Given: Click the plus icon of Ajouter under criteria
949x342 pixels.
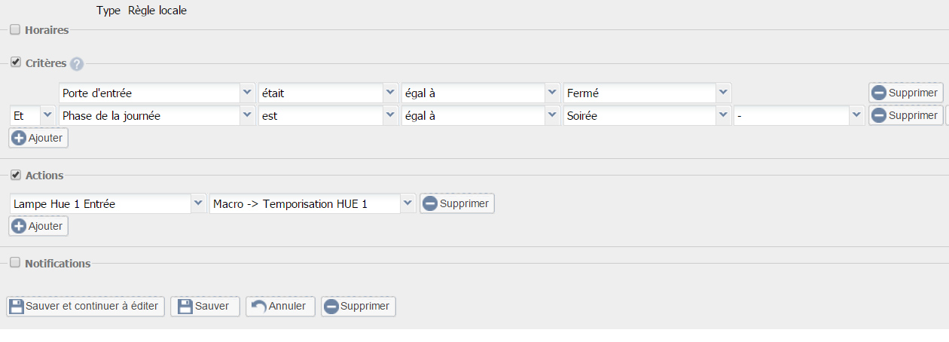Looking at the screenshot, I should click(20, 139).
